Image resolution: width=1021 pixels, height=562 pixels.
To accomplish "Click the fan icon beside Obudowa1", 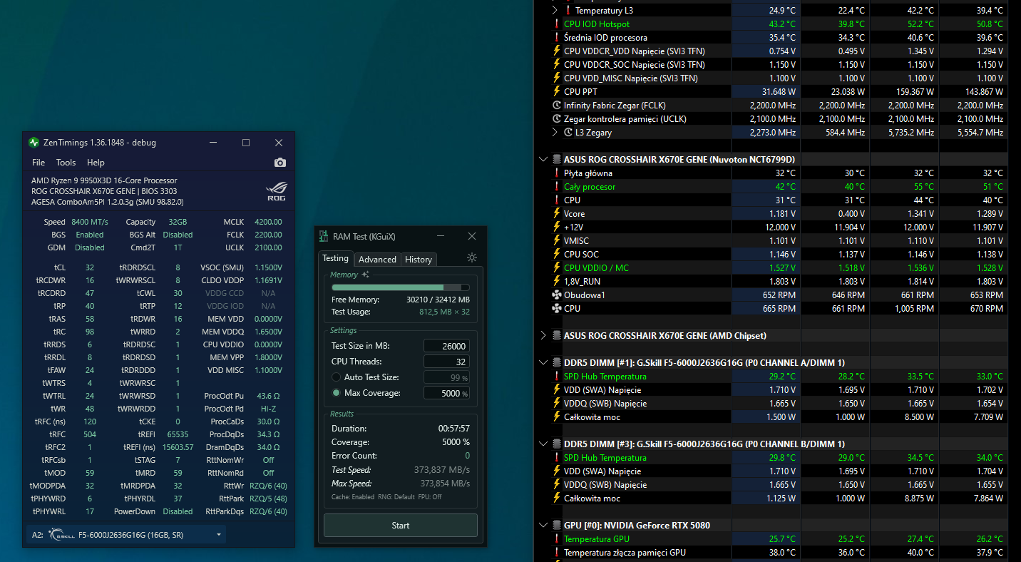I will point(557,295).
